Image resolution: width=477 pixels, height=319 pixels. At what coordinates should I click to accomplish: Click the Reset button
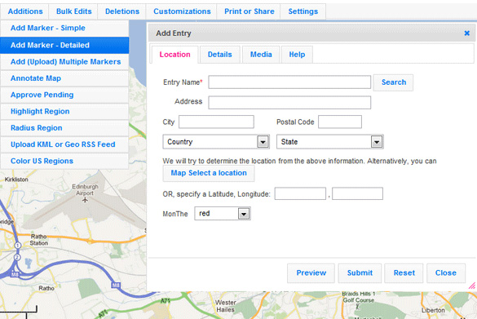click(x=404, y=272)
